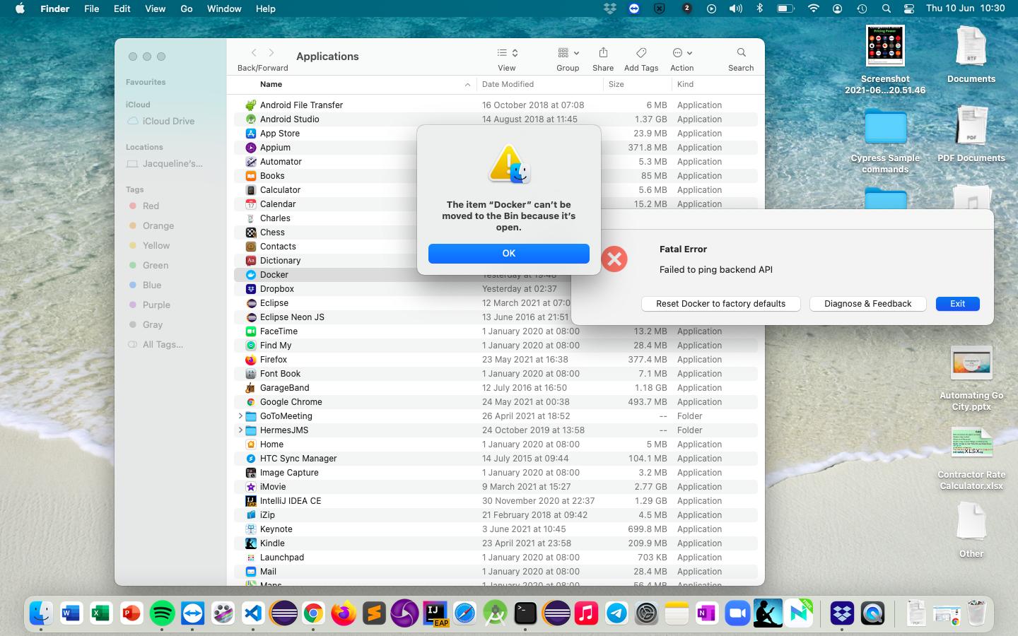Image resolution: width=1018 pixels, height=636 pixels.
Task: Expand the HermesJMS folder
Action: click(240, 430)
